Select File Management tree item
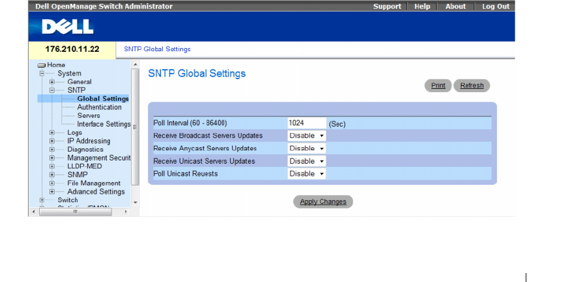The width and height of the screenshot is (577, 282). pyautogui.click(x=94, y=184)
